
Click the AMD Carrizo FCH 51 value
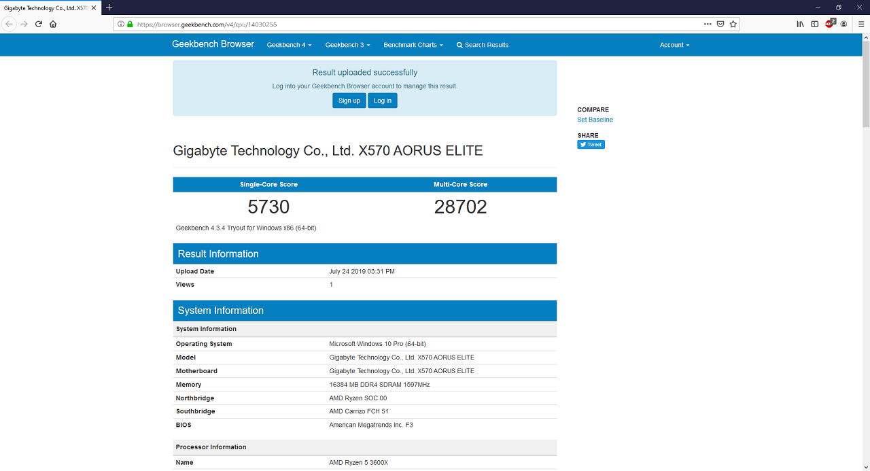[x=359, y=411]
